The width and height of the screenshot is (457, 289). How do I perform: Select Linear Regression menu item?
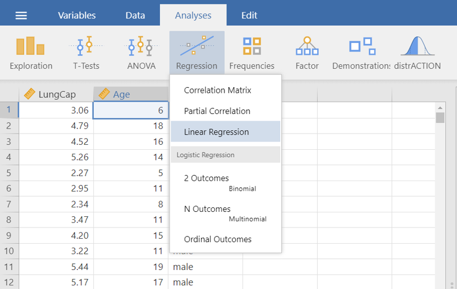[216, 132]
